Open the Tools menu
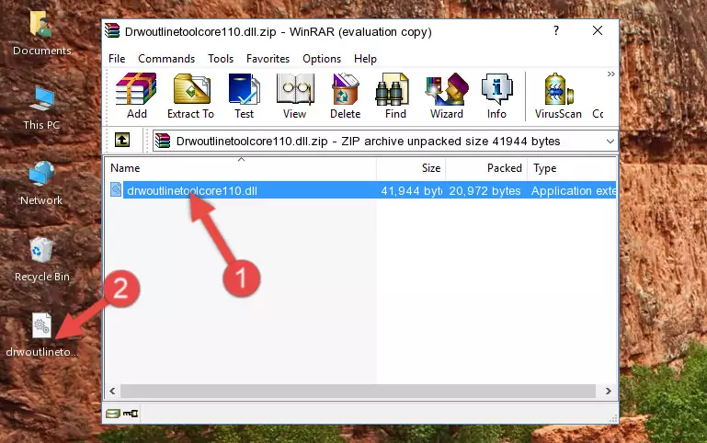Viewport: 707px width, 443px height. pyautogui.click(x=221, y=59)
